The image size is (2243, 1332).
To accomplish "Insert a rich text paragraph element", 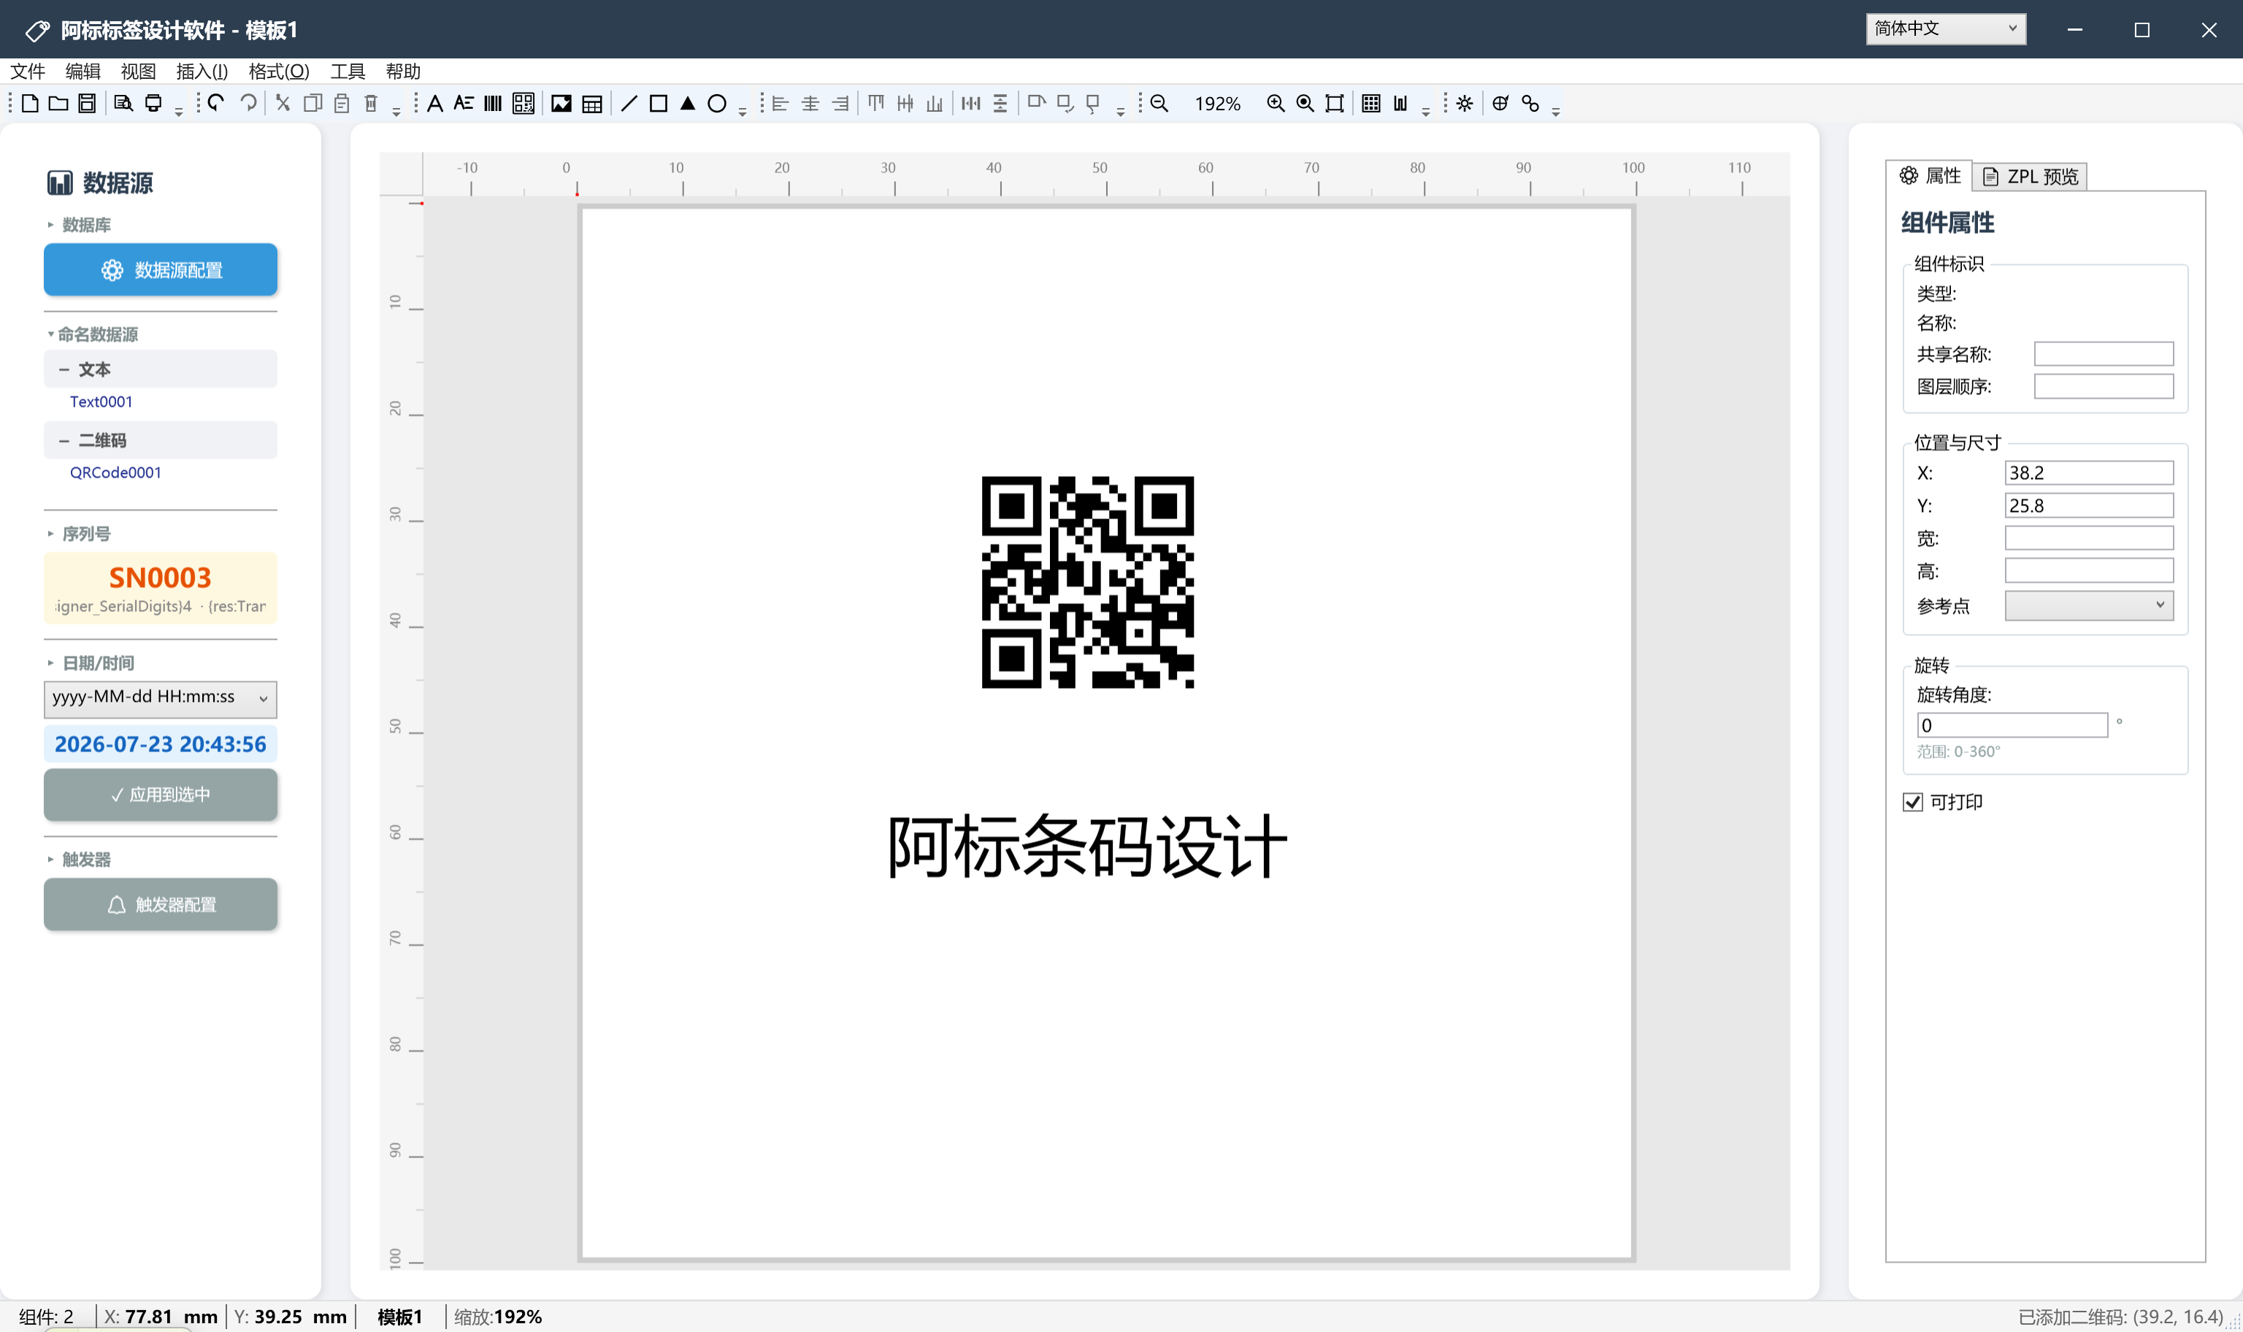I will coord(463,103).
